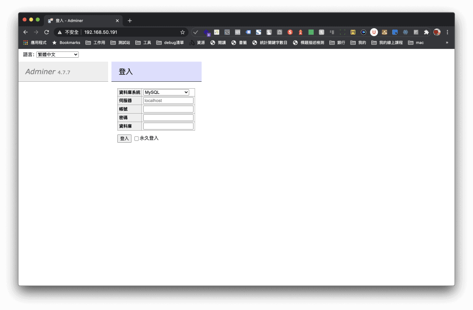Click the Adminer logo link
The height and width of the screenshot is (310, 473).
[x=40, y=72]
